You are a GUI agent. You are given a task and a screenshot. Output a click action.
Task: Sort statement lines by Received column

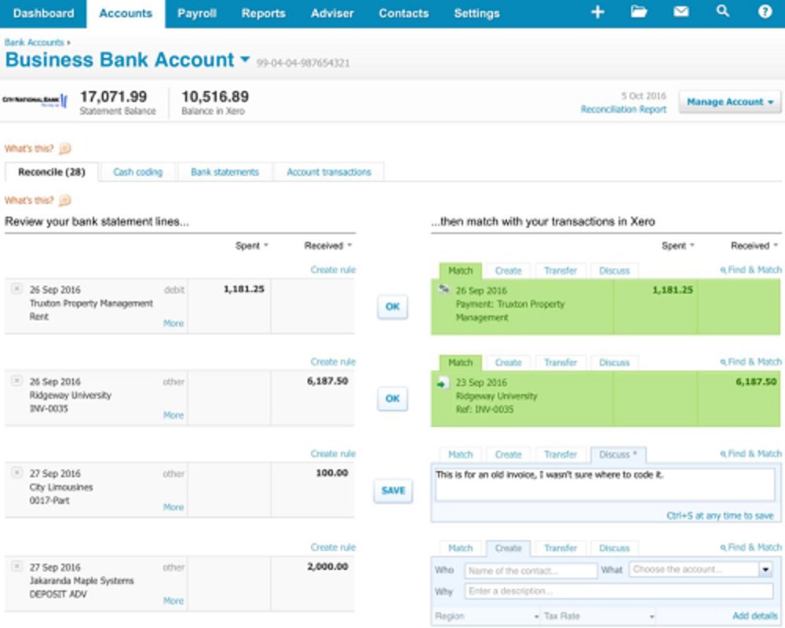coord(328,246)
